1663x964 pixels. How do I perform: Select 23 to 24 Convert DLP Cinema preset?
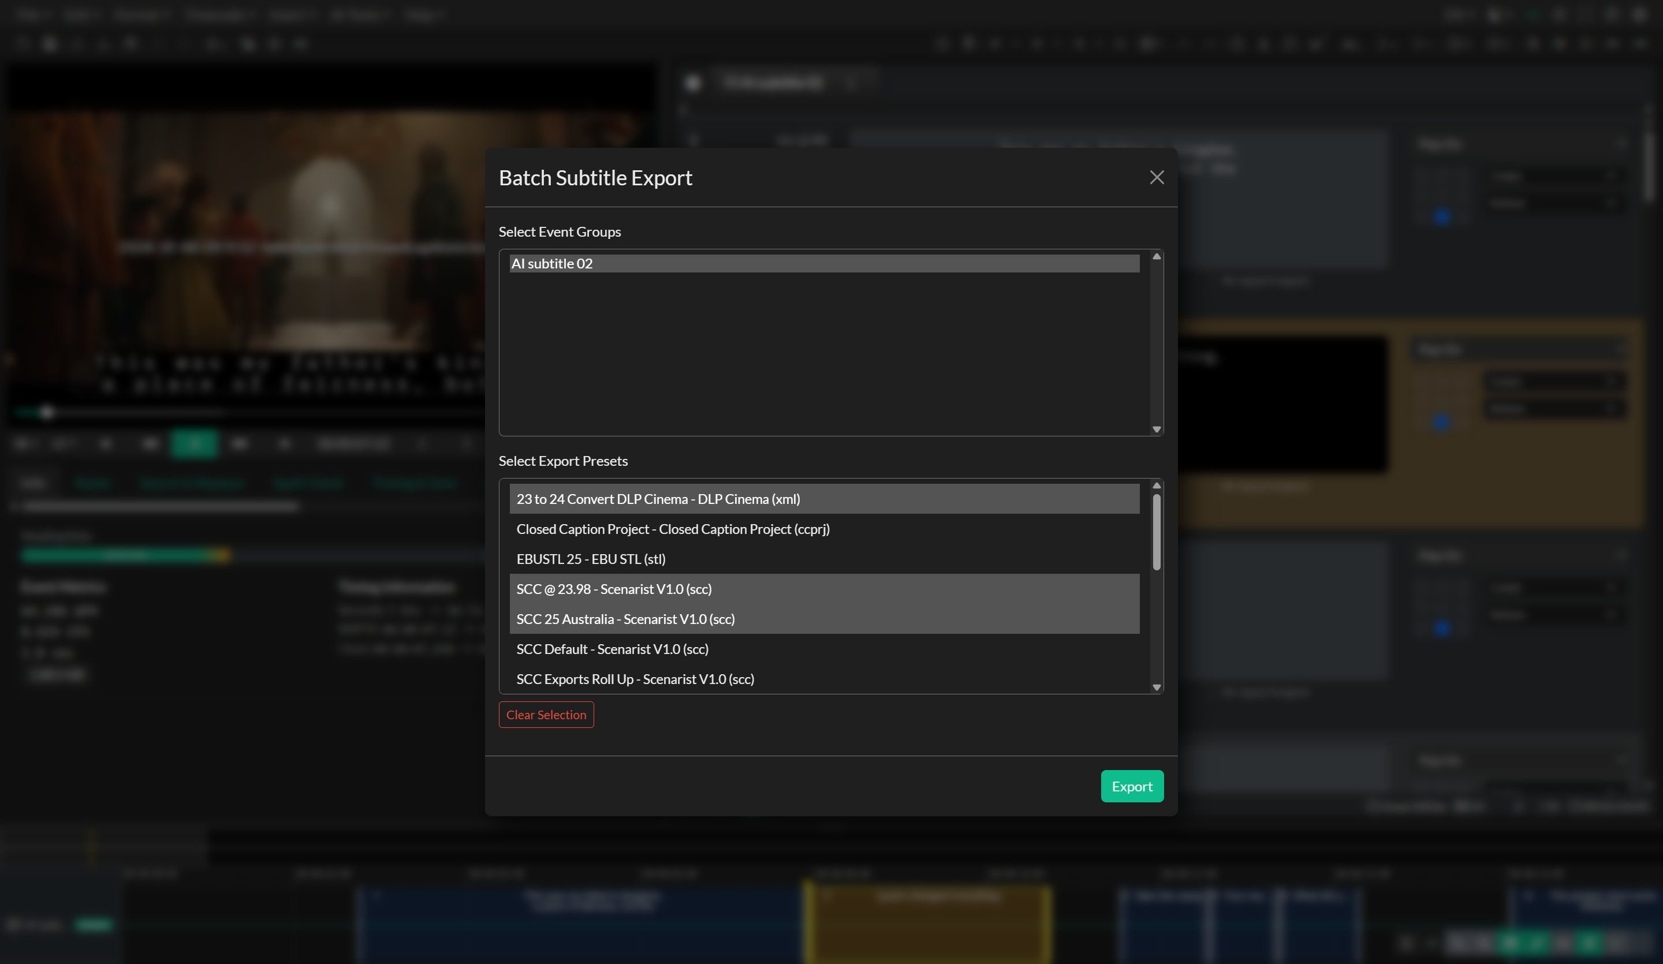(x=824, y=499)
